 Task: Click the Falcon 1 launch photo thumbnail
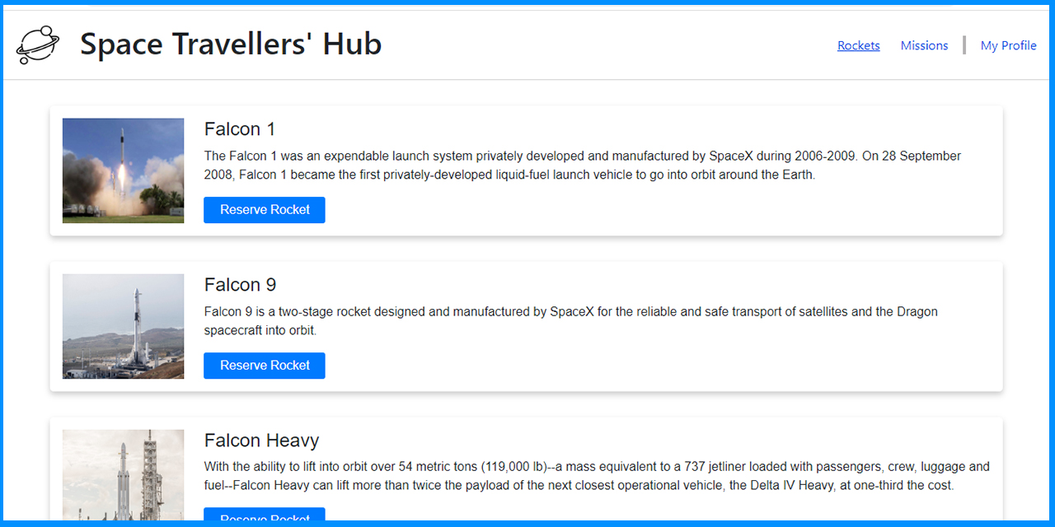[123, 170]
